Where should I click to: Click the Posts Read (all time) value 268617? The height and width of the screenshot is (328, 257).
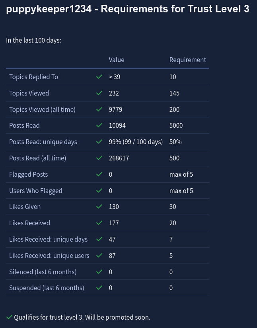(x=119, y=158)
